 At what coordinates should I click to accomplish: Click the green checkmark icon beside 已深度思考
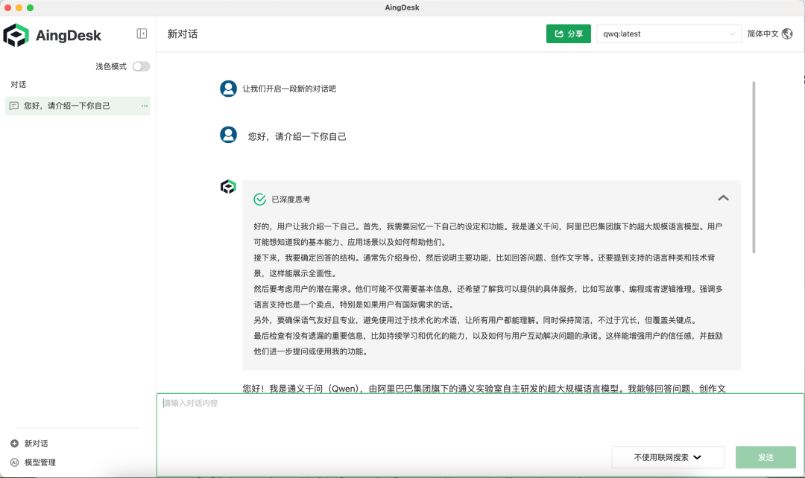pos(260,200)
